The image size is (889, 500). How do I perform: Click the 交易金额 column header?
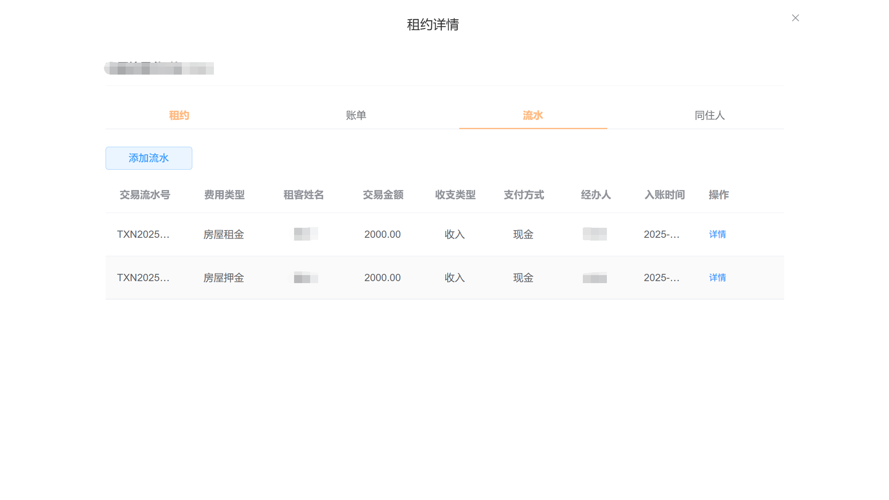click(383, 195)
